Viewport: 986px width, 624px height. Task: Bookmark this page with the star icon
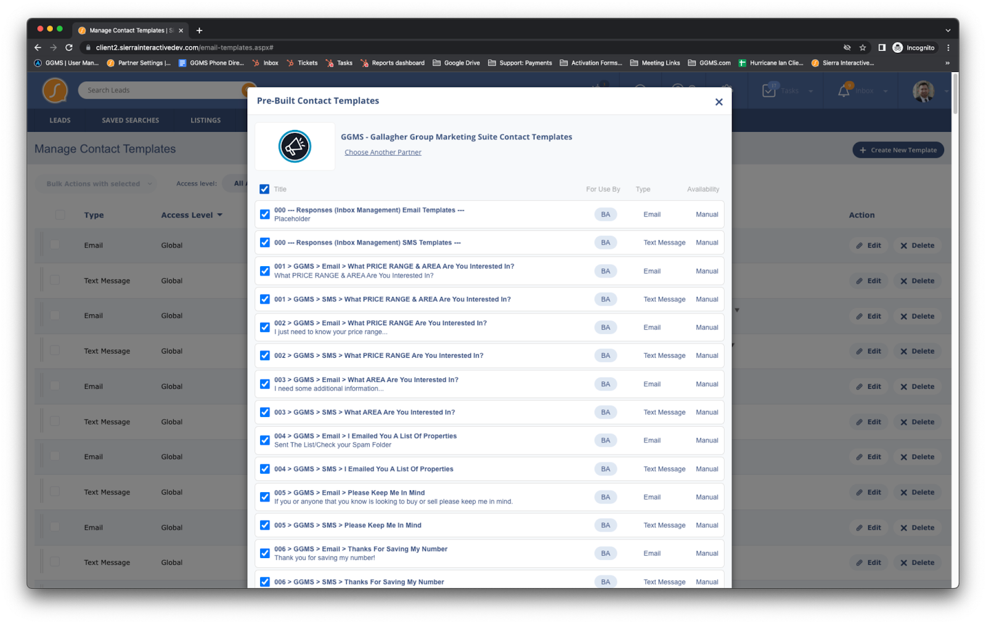tap(863, 47)
